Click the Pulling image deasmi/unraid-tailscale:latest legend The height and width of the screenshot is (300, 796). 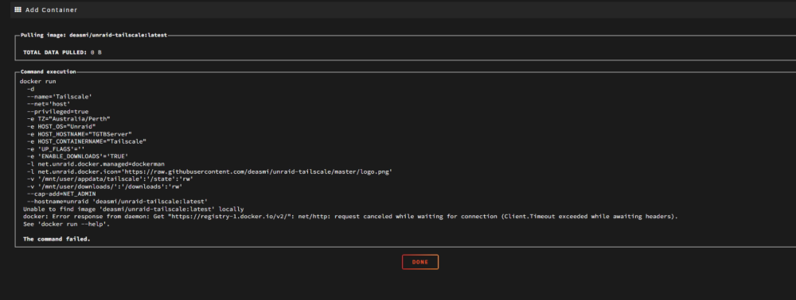93,36
